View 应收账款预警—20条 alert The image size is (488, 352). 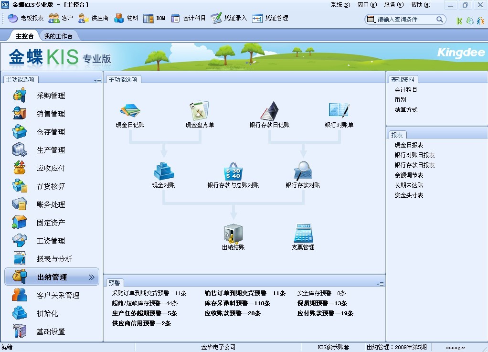pos(233,313)
